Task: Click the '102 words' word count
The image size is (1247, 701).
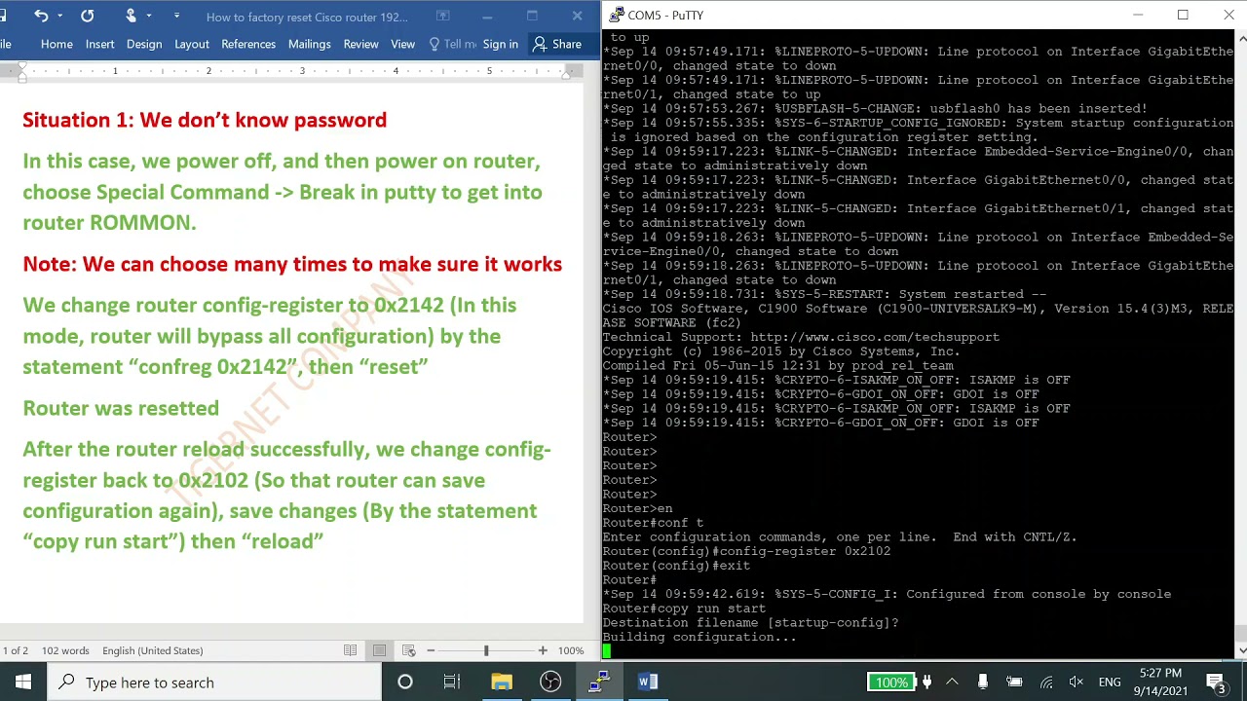Action: [x=65, y=650]
